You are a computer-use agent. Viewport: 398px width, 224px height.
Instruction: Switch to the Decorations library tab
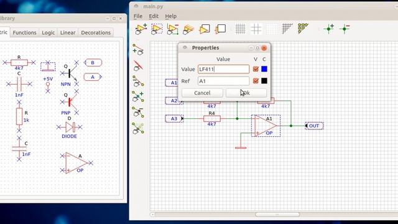point(96,33)
